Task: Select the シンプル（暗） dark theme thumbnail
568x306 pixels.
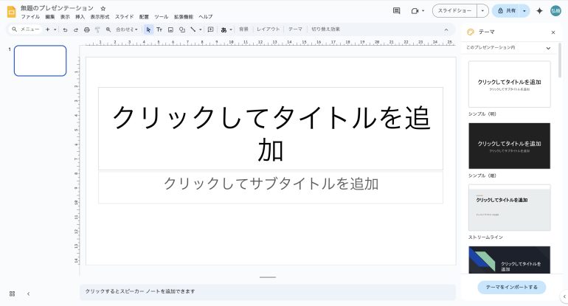Action: pos(509,145)
